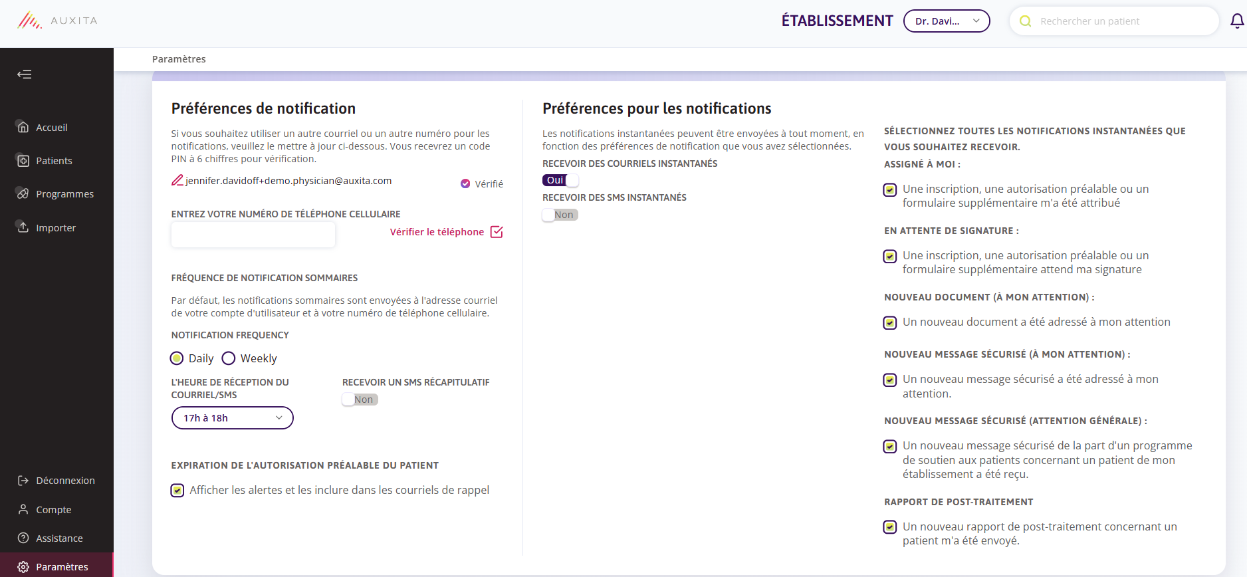Focus the cellular phone number field

pos(253,235)
